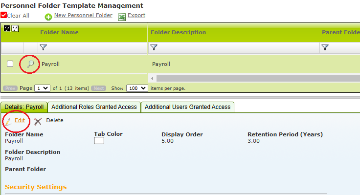Click the Clear All red checkmark icon
Screen dimensions: 360x195
[3, 15]
